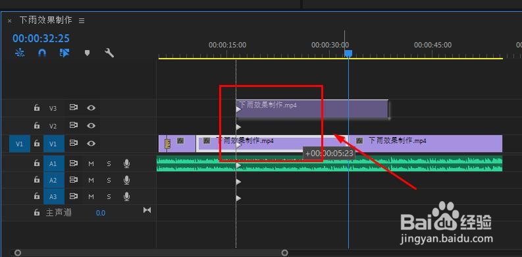Click right handle of zoom scrollbar
522x257 pixels.
[x=284, y=253]
